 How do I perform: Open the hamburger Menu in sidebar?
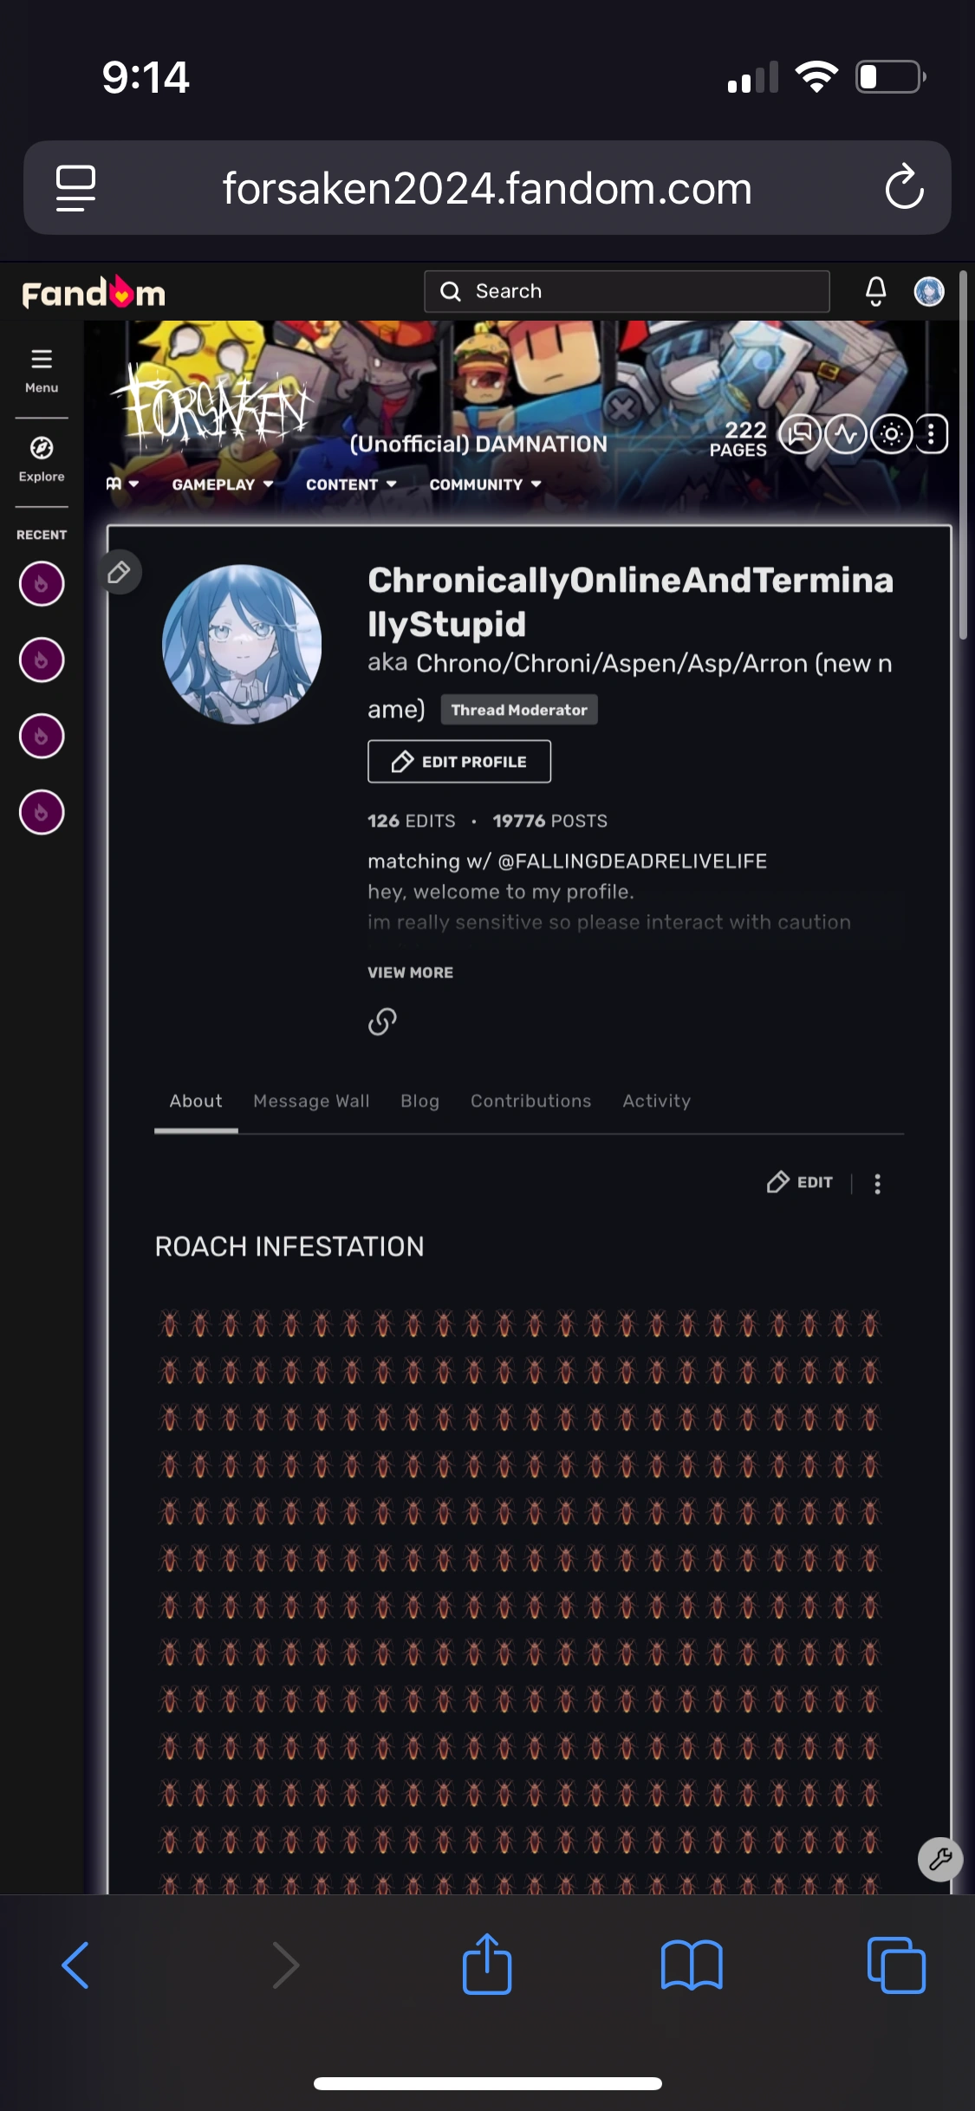tap(42, 370)
